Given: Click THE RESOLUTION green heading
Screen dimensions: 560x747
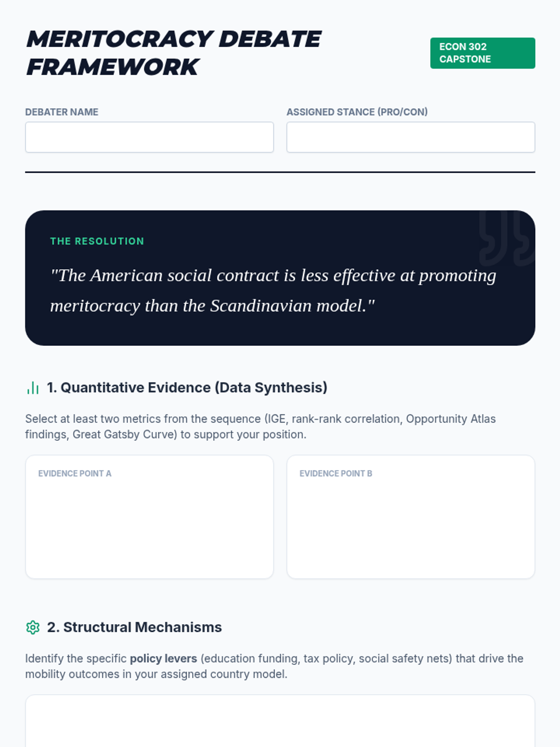Looking at the screenshot, I should point(97,241).
